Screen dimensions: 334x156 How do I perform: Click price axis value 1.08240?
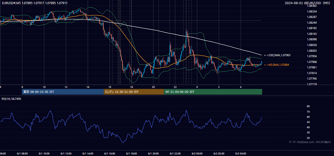[312, 23]
